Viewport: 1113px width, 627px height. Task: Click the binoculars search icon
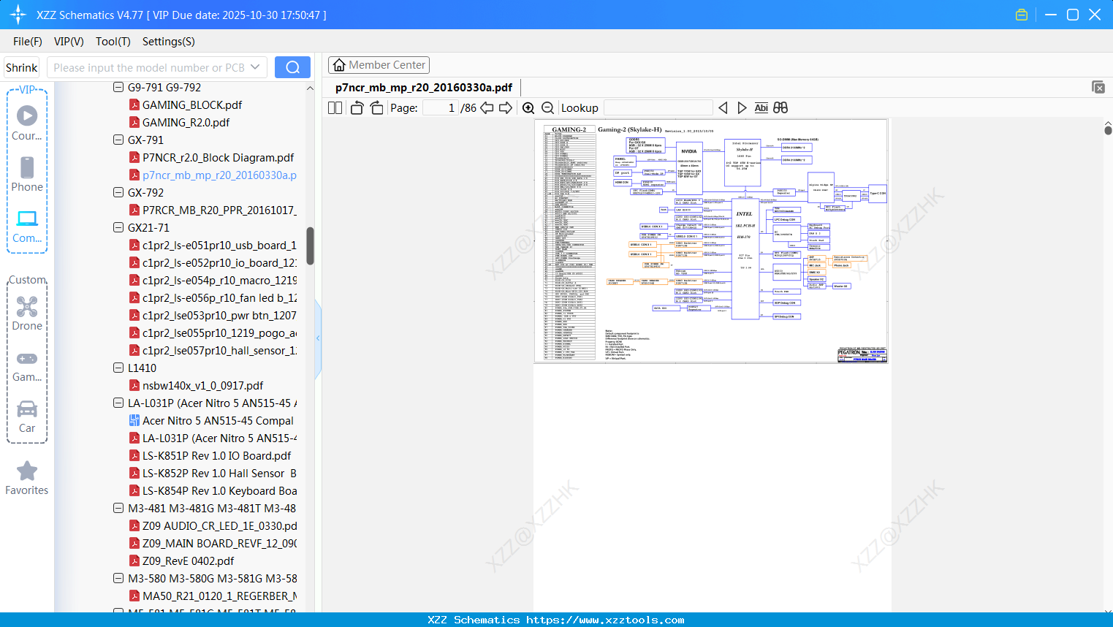pos(780,108)
